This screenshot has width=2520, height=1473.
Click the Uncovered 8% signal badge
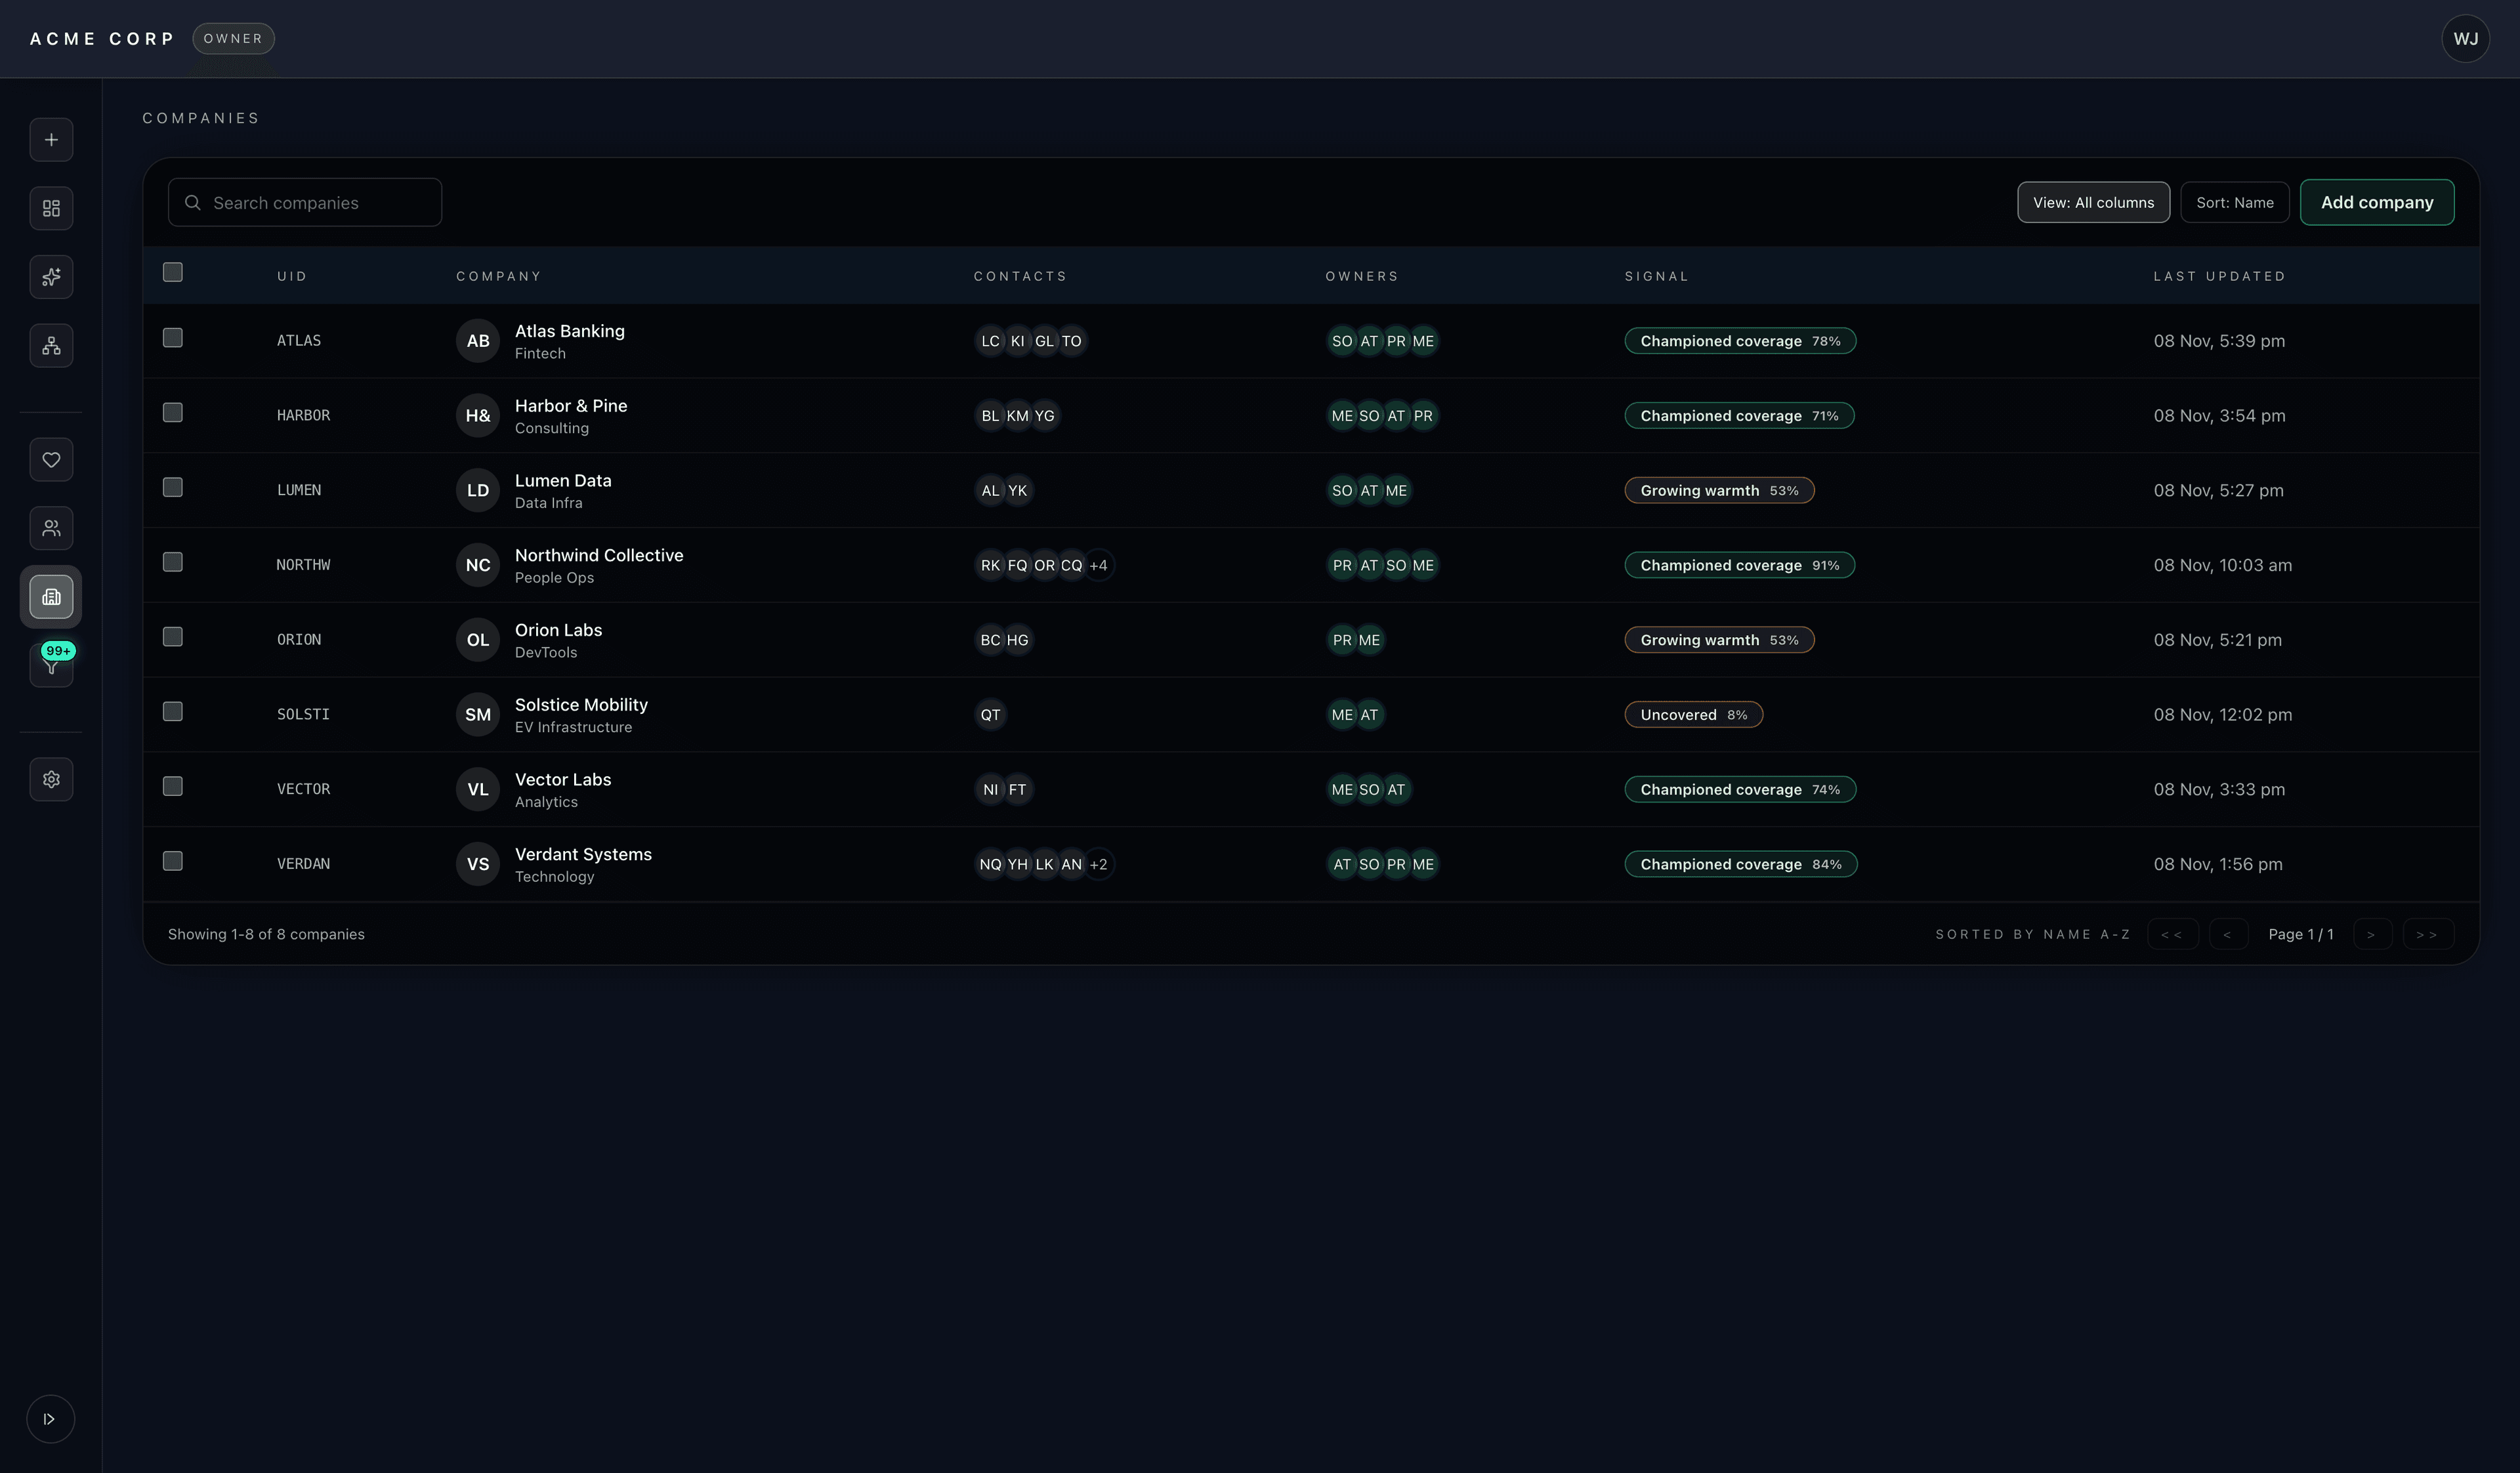1693,714
